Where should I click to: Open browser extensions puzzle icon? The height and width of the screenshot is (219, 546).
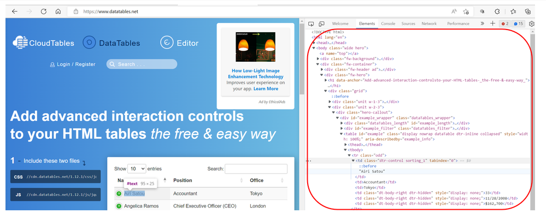click(x=497, y=11)
